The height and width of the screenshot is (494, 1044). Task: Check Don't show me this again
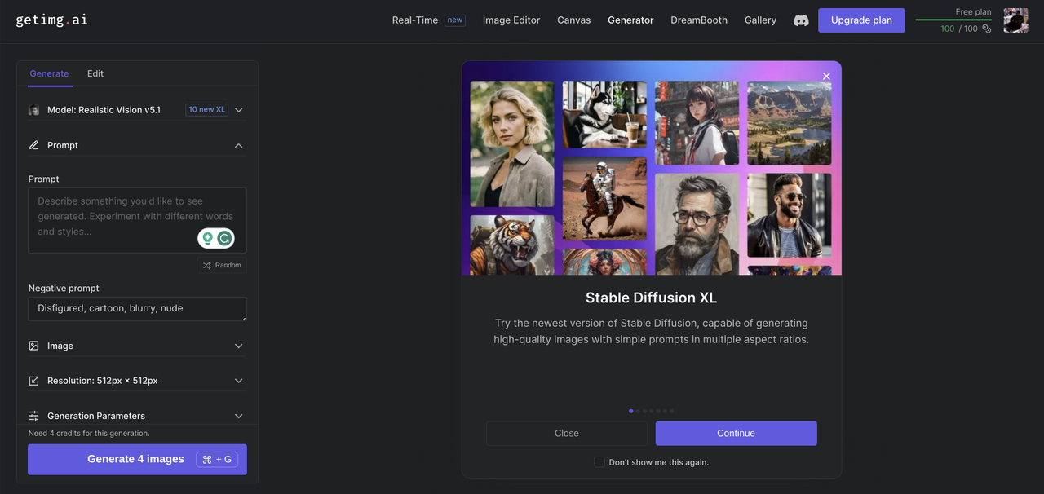click(599, 462)
